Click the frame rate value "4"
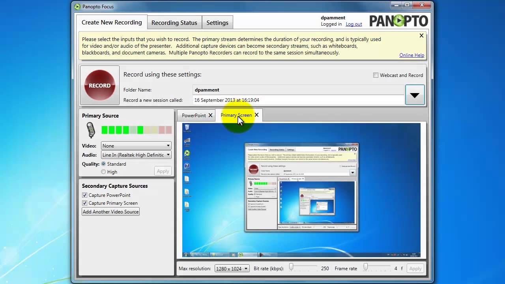This screenshot has width=505, height=284. (x=396, y=268)
